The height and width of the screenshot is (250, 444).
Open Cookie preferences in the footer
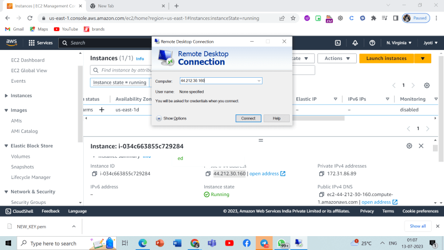click(420, 211)
